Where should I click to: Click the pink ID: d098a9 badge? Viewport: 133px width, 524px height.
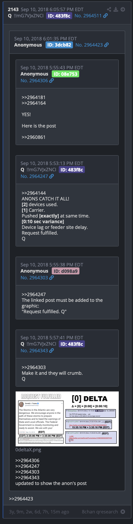(x=65, y=271)
